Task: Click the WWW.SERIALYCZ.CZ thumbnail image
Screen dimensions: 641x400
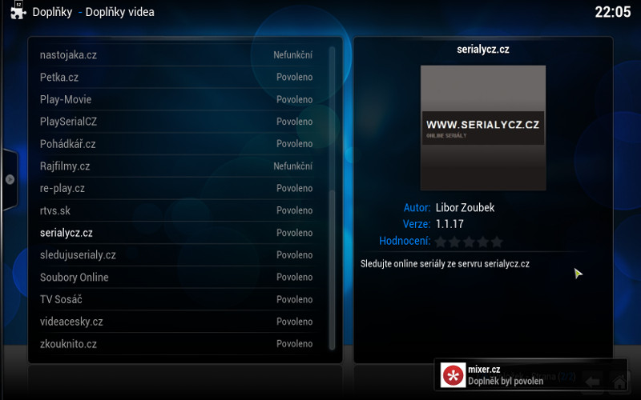Action: (x=483, y=128)
